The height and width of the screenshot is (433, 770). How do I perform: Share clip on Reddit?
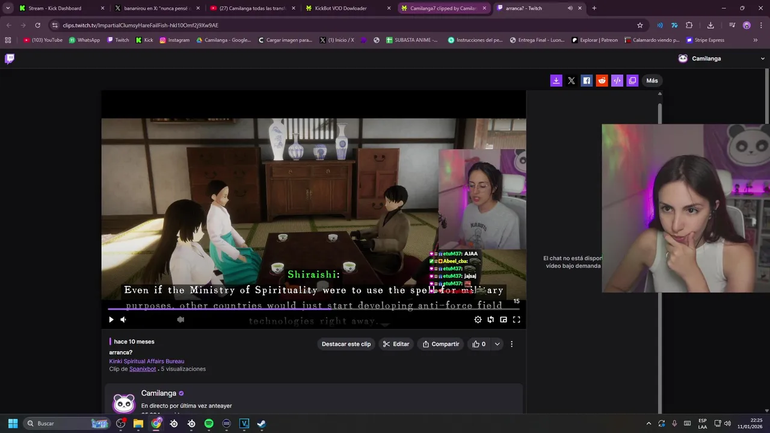click(x=602, y=81)
